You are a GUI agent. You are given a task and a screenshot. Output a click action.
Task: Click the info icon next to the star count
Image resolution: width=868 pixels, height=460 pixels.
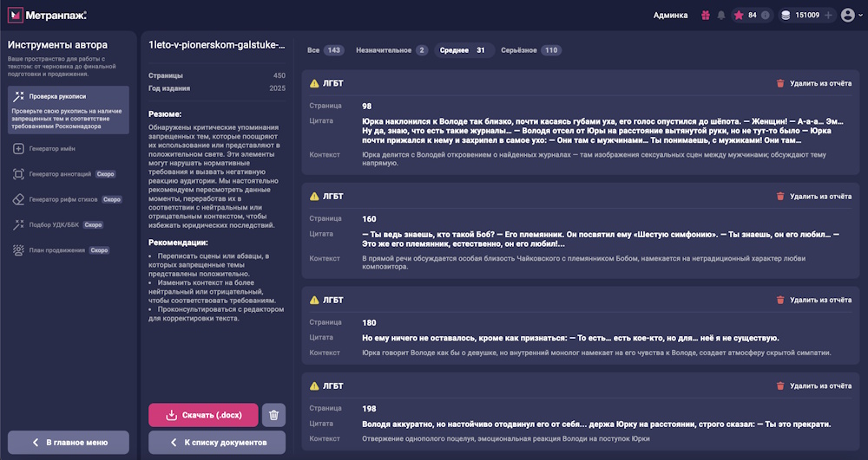pyautogui.click(x=766, y=15)
